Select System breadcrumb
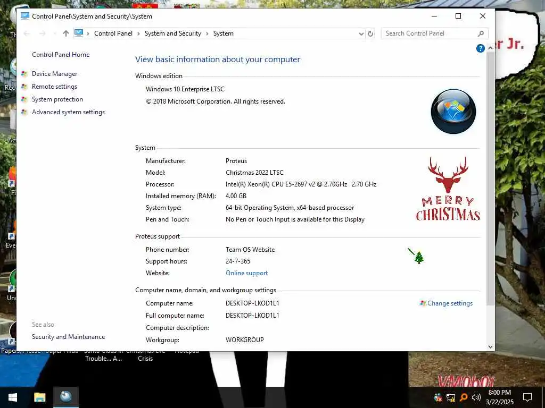The width and height of the screenshot is (545, 408). [223, 33]
